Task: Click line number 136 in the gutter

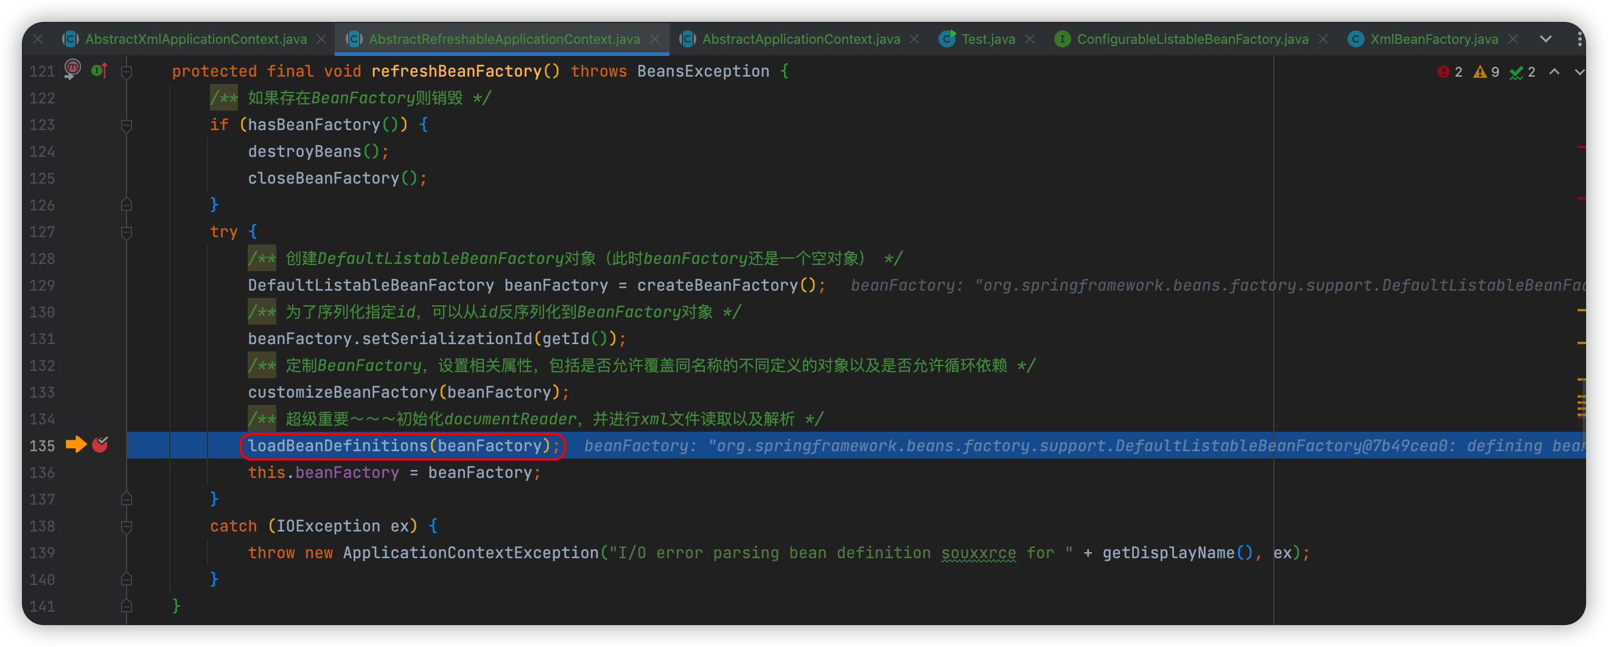Action: coord(42,472)
